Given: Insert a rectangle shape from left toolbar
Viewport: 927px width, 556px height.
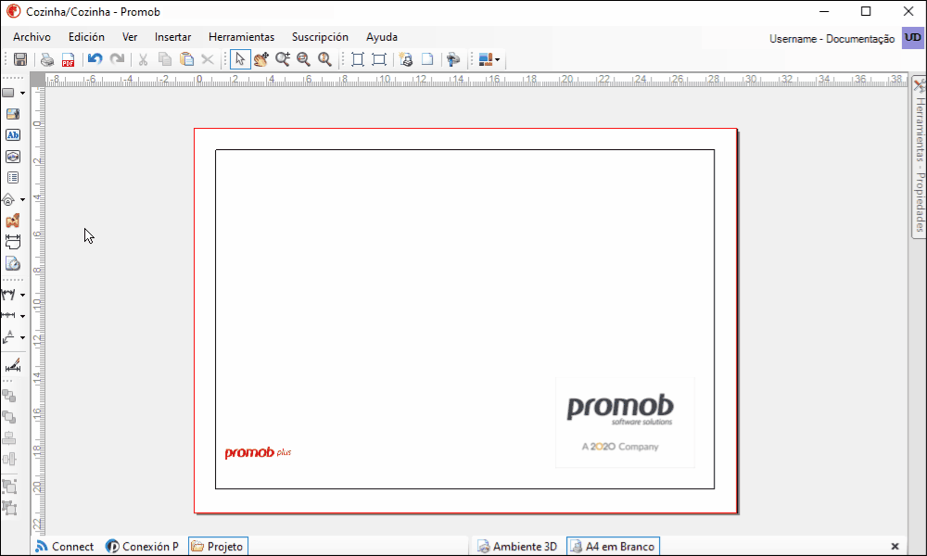Looking at the screenshot, I should tap(9, 93).
